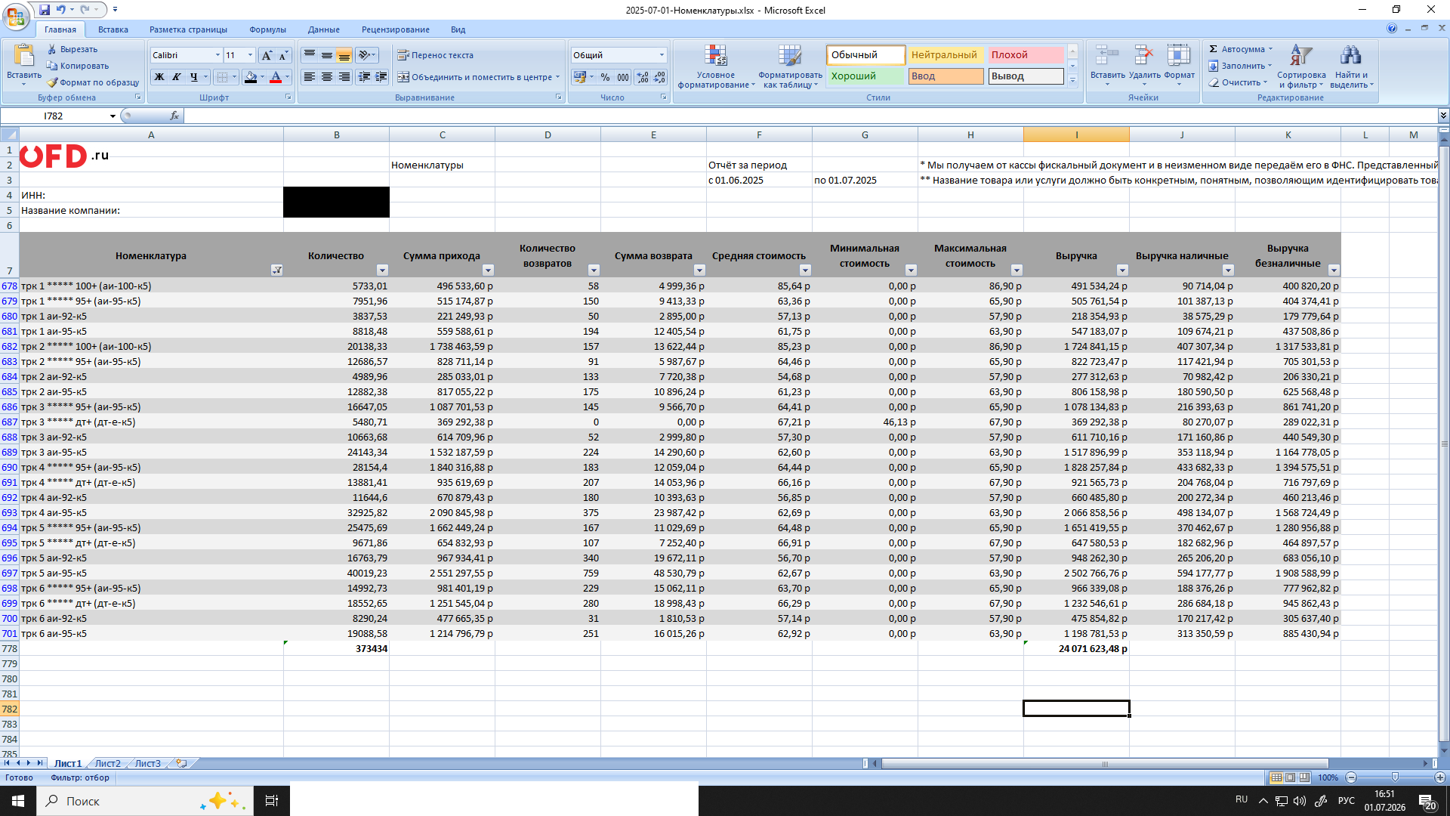Switch to Формулы tab
Image resolution: width=1450 pixels, height=816 pixels.
(x=267, y=29)
